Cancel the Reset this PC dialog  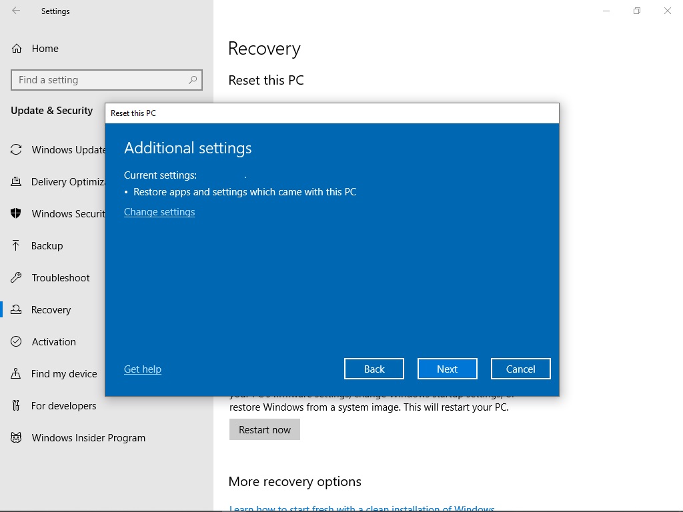point(520,369)
